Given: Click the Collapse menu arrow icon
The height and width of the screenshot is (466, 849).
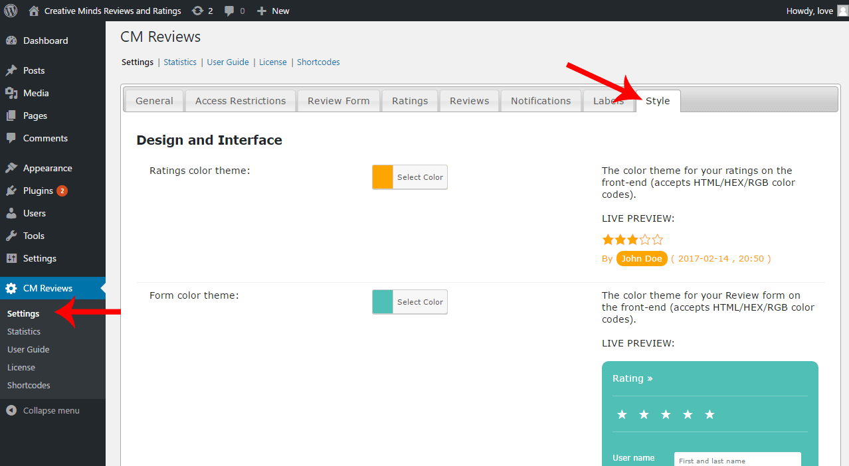Looking at the screenshot, I should 11,410.
